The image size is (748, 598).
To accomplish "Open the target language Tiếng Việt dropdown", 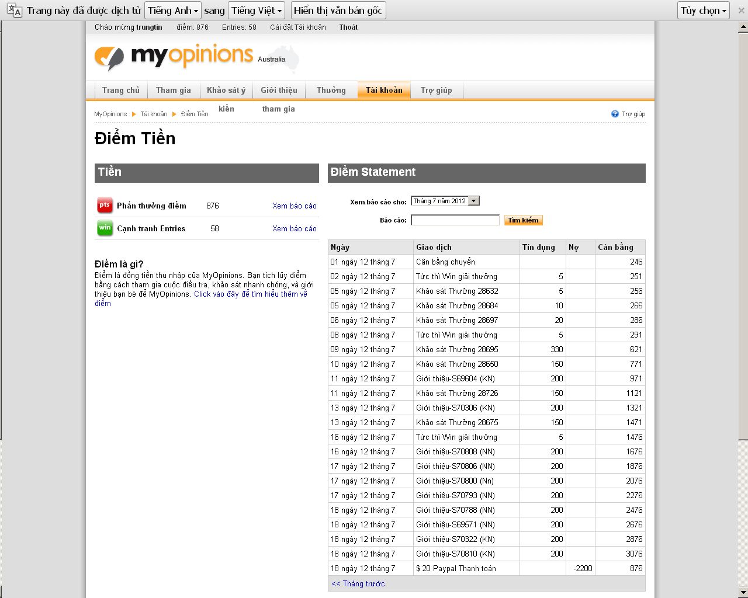I will pyautogui.click(x=257, y=11).
